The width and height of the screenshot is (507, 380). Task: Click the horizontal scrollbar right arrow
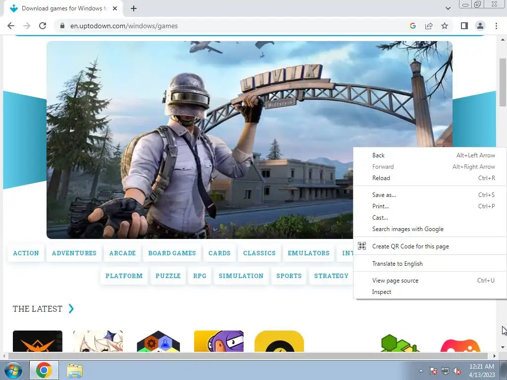[495, 356]
